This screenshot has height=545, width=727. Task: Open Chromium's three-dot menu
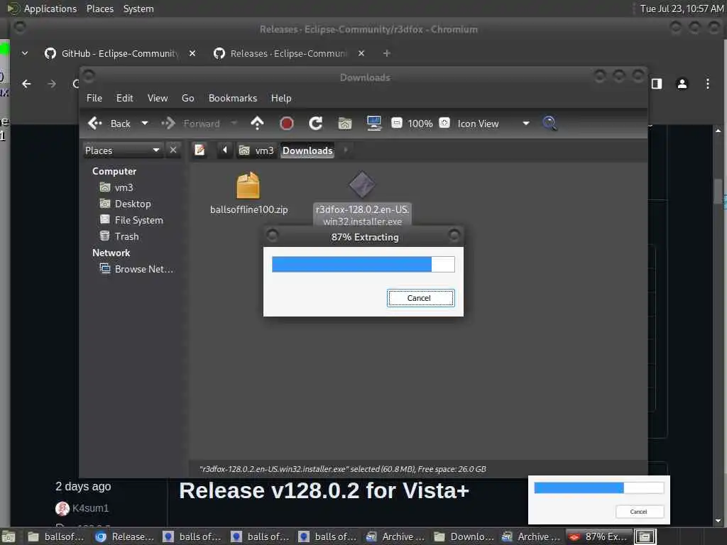(708, 84)
